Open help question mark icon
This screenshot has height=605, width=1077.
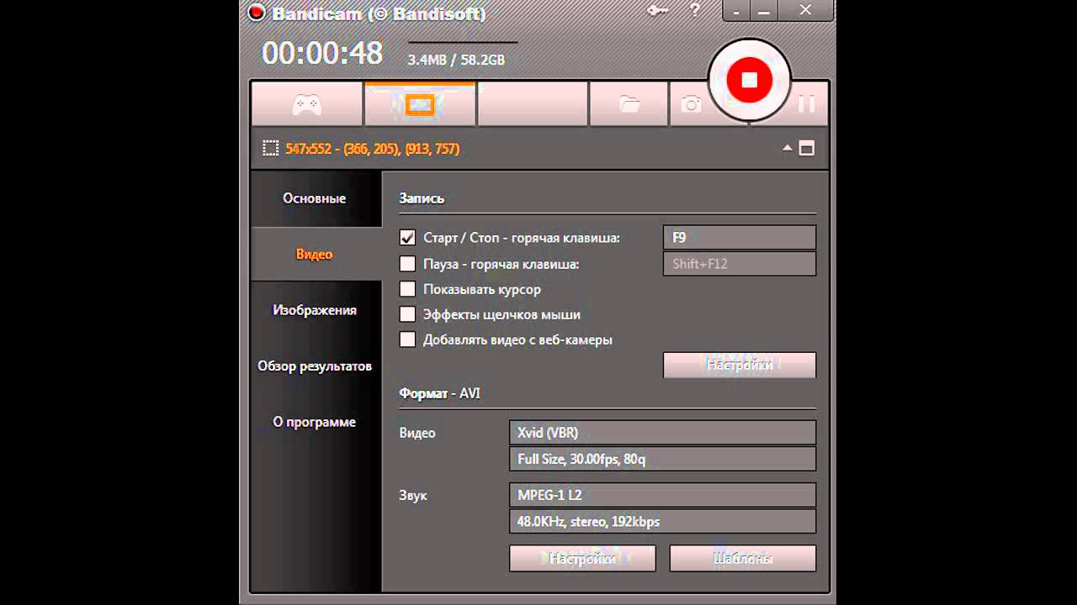click(695, 10)
